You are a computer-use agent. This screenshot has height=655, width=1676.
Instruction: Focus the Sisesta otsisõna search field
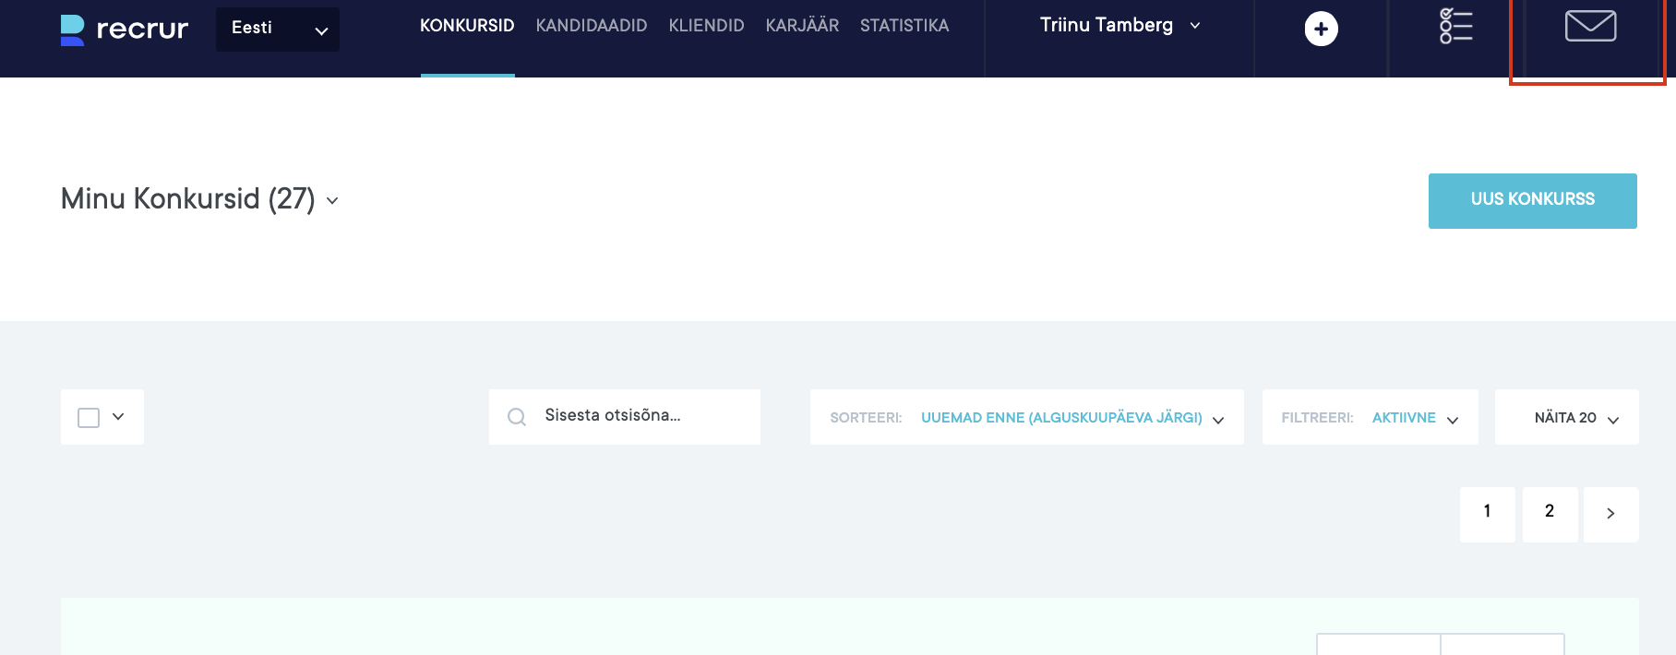646,416
